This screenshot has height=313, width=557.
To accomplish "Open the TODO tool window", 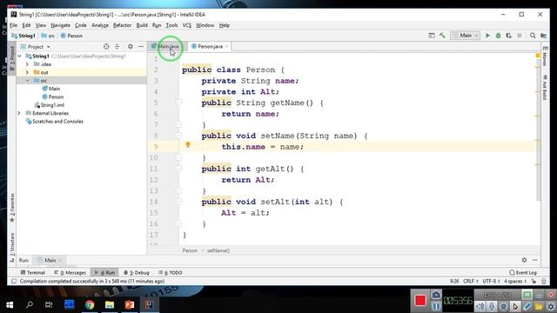I will [x=171, y=272].
